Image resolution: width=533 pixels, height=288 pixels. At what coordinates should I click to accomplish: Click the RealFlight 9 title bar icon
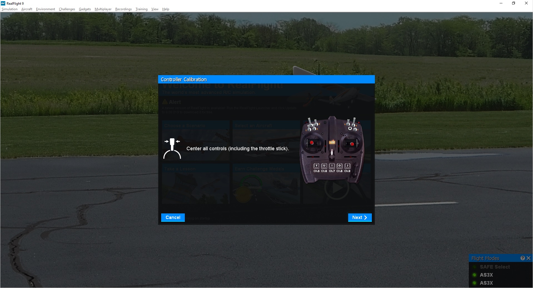coord(3,3)
